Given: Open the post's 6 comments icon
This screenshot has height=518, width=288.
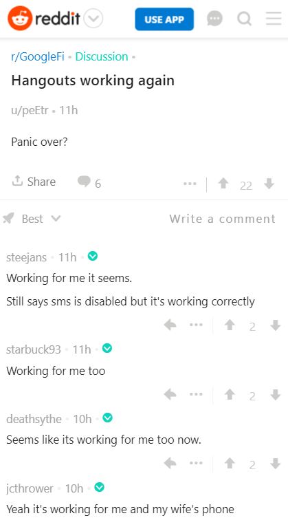Looking at the screenshot, I should (89, 182).
